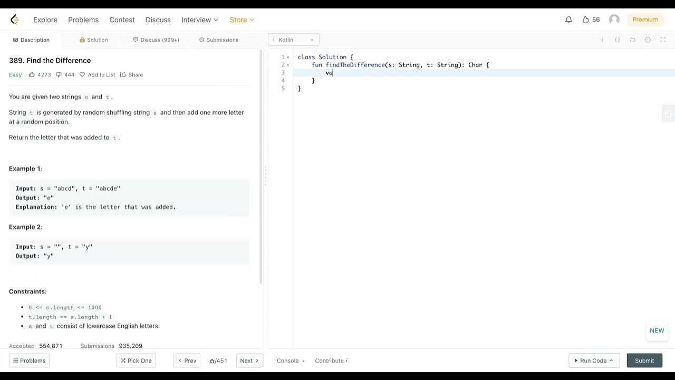Collapse line 1 code fold arrow
Viewport: 675px width, 380px height.
click(x=288, y=57)
